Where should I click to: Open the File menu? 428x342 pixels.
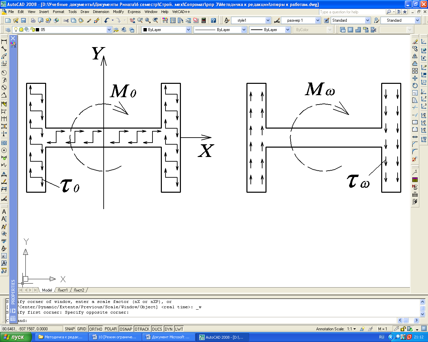pos(11,12)
